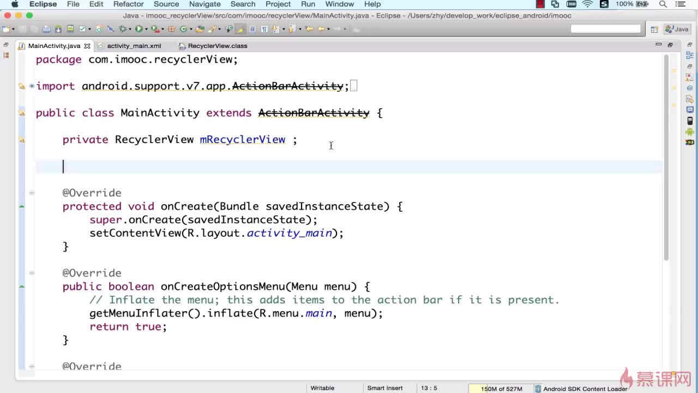Screen dimensions: 698x393
Task: Click the New Java Package icon
Action: 172,29
